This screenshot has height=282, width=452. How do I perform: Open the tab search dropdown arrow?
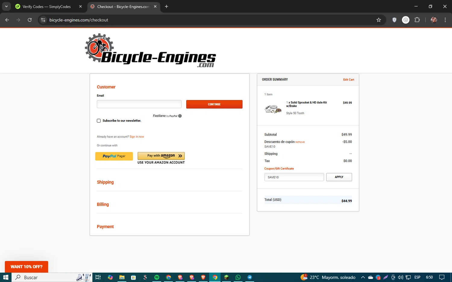6,6
